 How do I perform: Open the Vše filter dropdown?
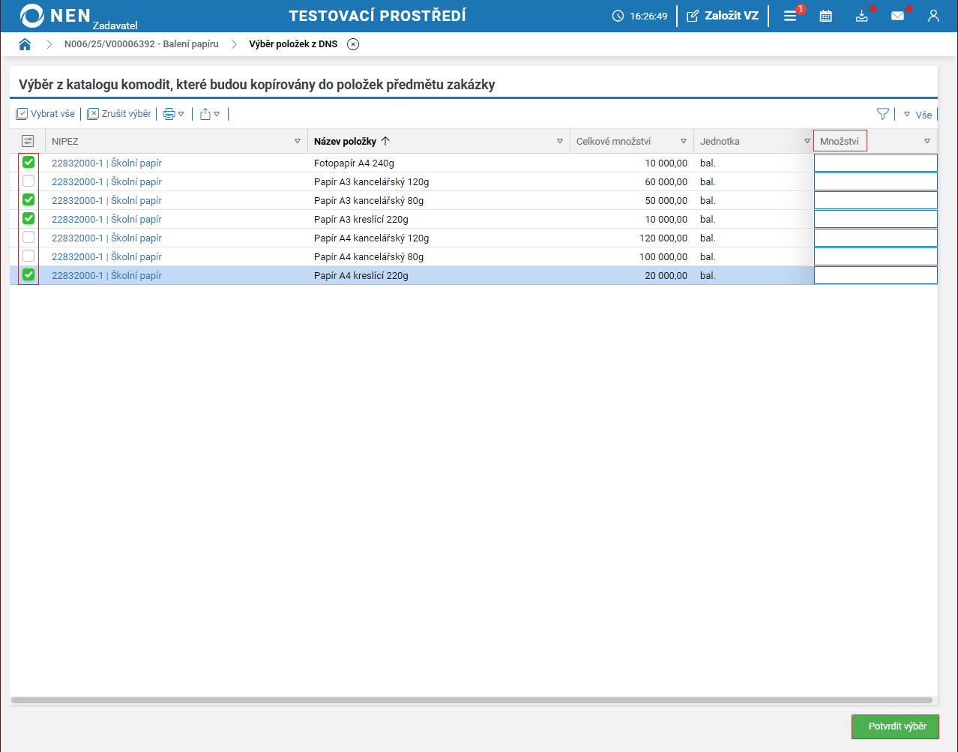[x=918, y=115]
